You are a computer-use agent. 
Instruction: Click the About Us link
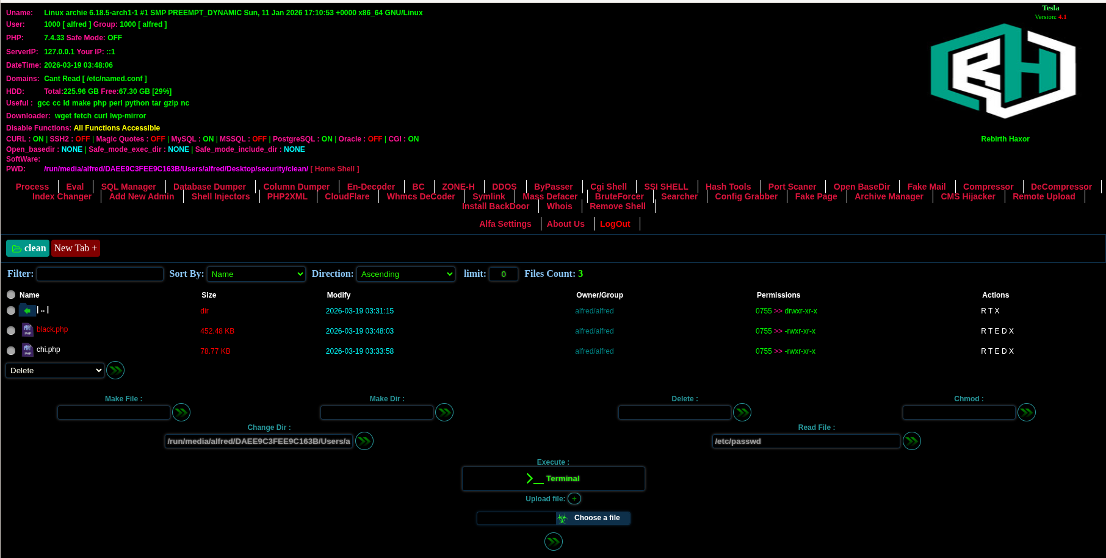click(566, 224)
